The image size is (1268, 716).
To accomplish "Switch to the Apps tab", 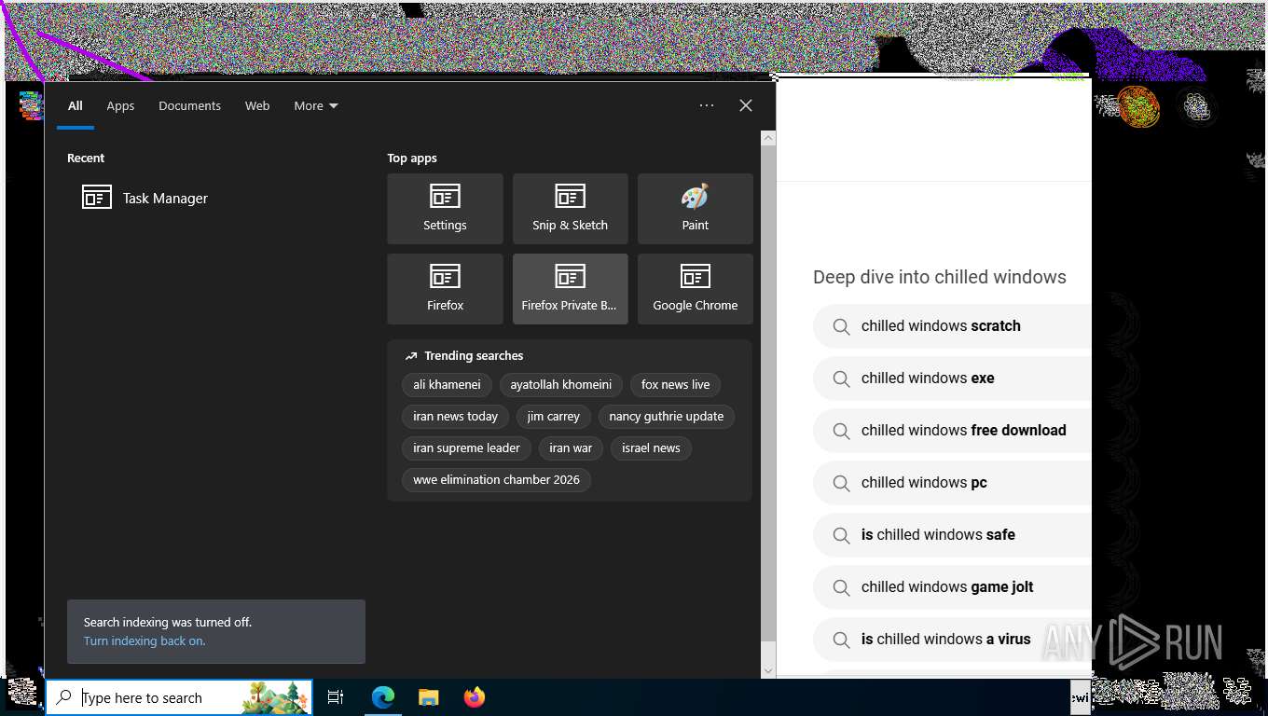I will pos(120,105).
